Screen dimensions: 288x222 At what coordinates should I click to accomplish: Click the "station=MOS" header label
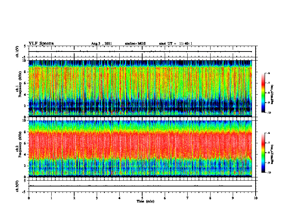(x=135, y=44)
